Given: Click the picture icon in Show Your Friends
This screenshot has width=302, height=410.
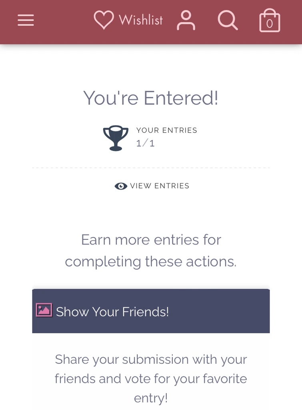Looking at the screenshot, I should pos(44,310).
